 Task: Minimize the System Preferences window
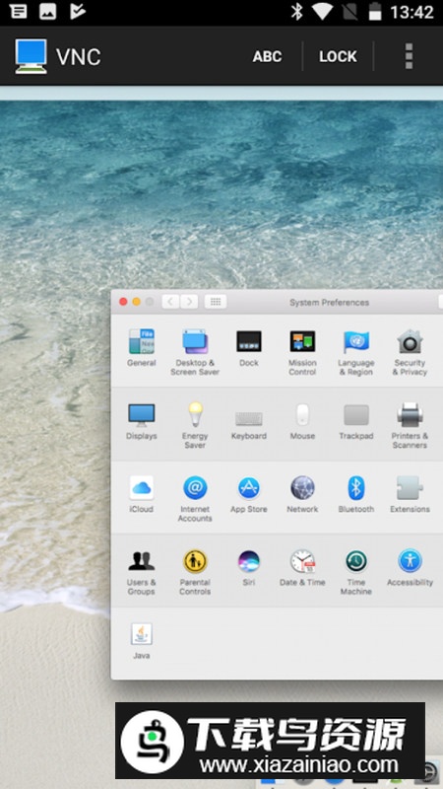(x=136, y=302)
